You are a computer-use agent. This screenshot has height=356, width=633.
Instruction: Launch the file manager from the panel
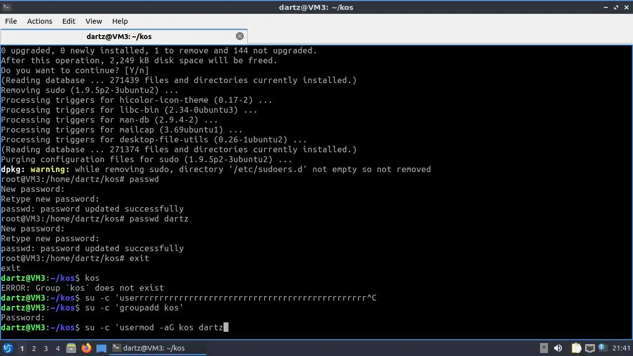pyautogui.click(x=71, y=348)
